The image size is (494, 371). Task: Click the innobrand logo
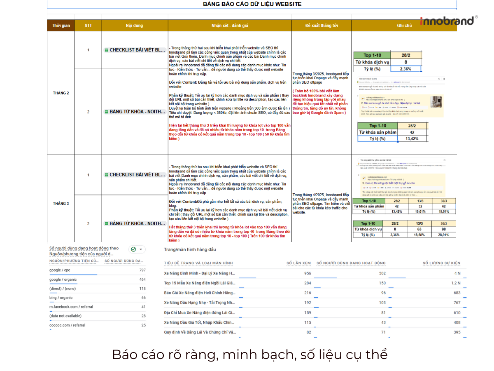tap(449, 21)
